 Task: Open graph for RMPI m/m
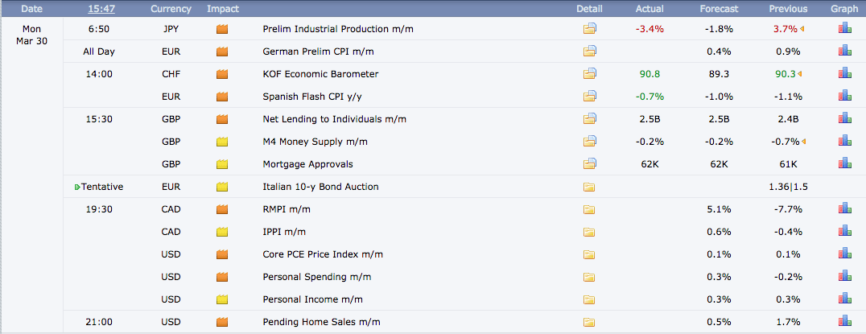[x=844, y=209]
